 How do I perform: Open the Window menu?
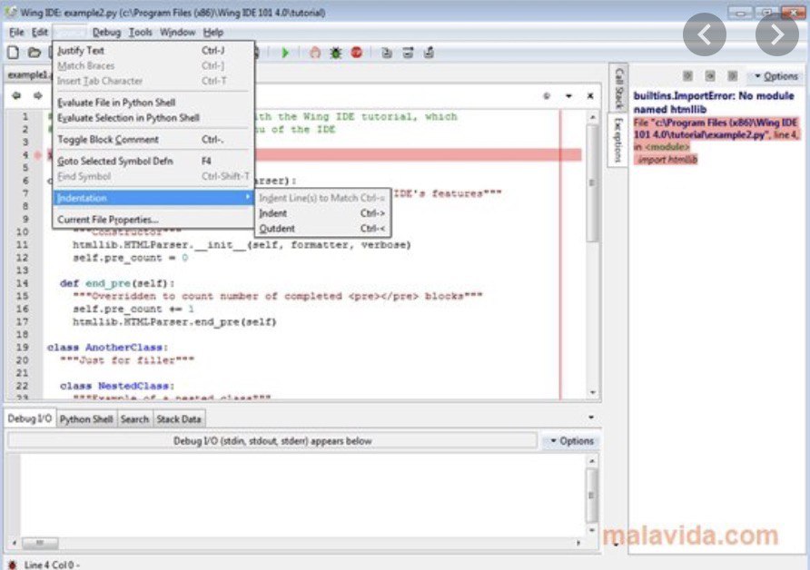(x=178, y=32)
